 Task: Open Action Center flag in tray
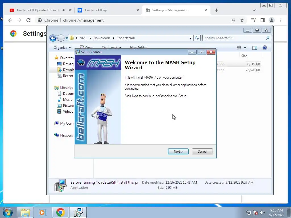pos(255,213)
